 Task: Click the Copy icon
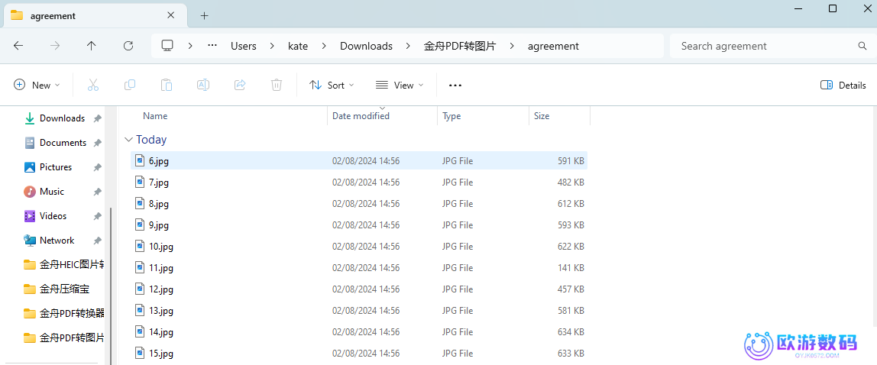click(x=130, y=85)
